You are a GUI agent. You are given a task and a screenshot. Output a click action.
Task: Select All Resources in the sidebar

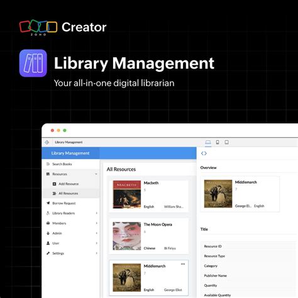click(x=71, y=193)
